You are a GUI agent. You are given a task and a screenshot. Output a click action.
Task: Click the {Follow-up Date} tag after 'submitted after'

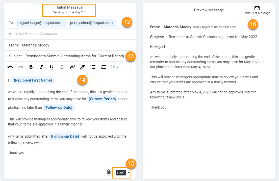(x=65, y=136)
